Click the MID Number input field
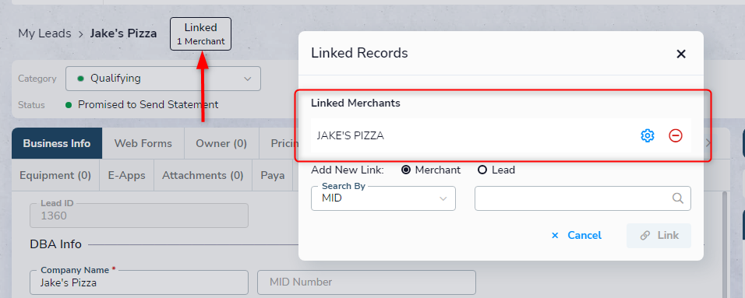The height and width of the screenshot is (298, 745). (366, 282)
